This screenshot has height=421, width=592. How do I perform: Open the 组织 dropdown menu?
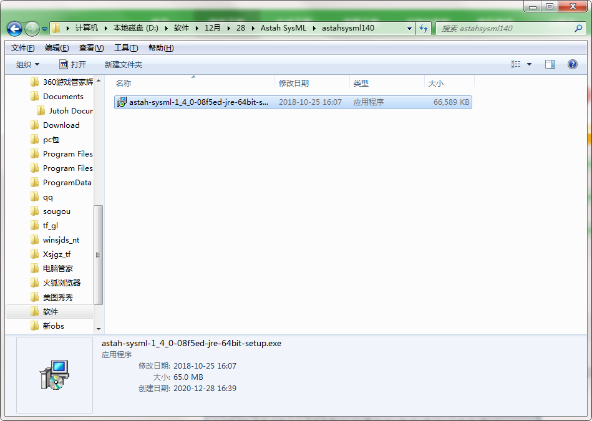(27, 64)
